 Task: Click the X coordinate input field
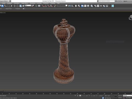pyautogui.click(x=85, y=96)
